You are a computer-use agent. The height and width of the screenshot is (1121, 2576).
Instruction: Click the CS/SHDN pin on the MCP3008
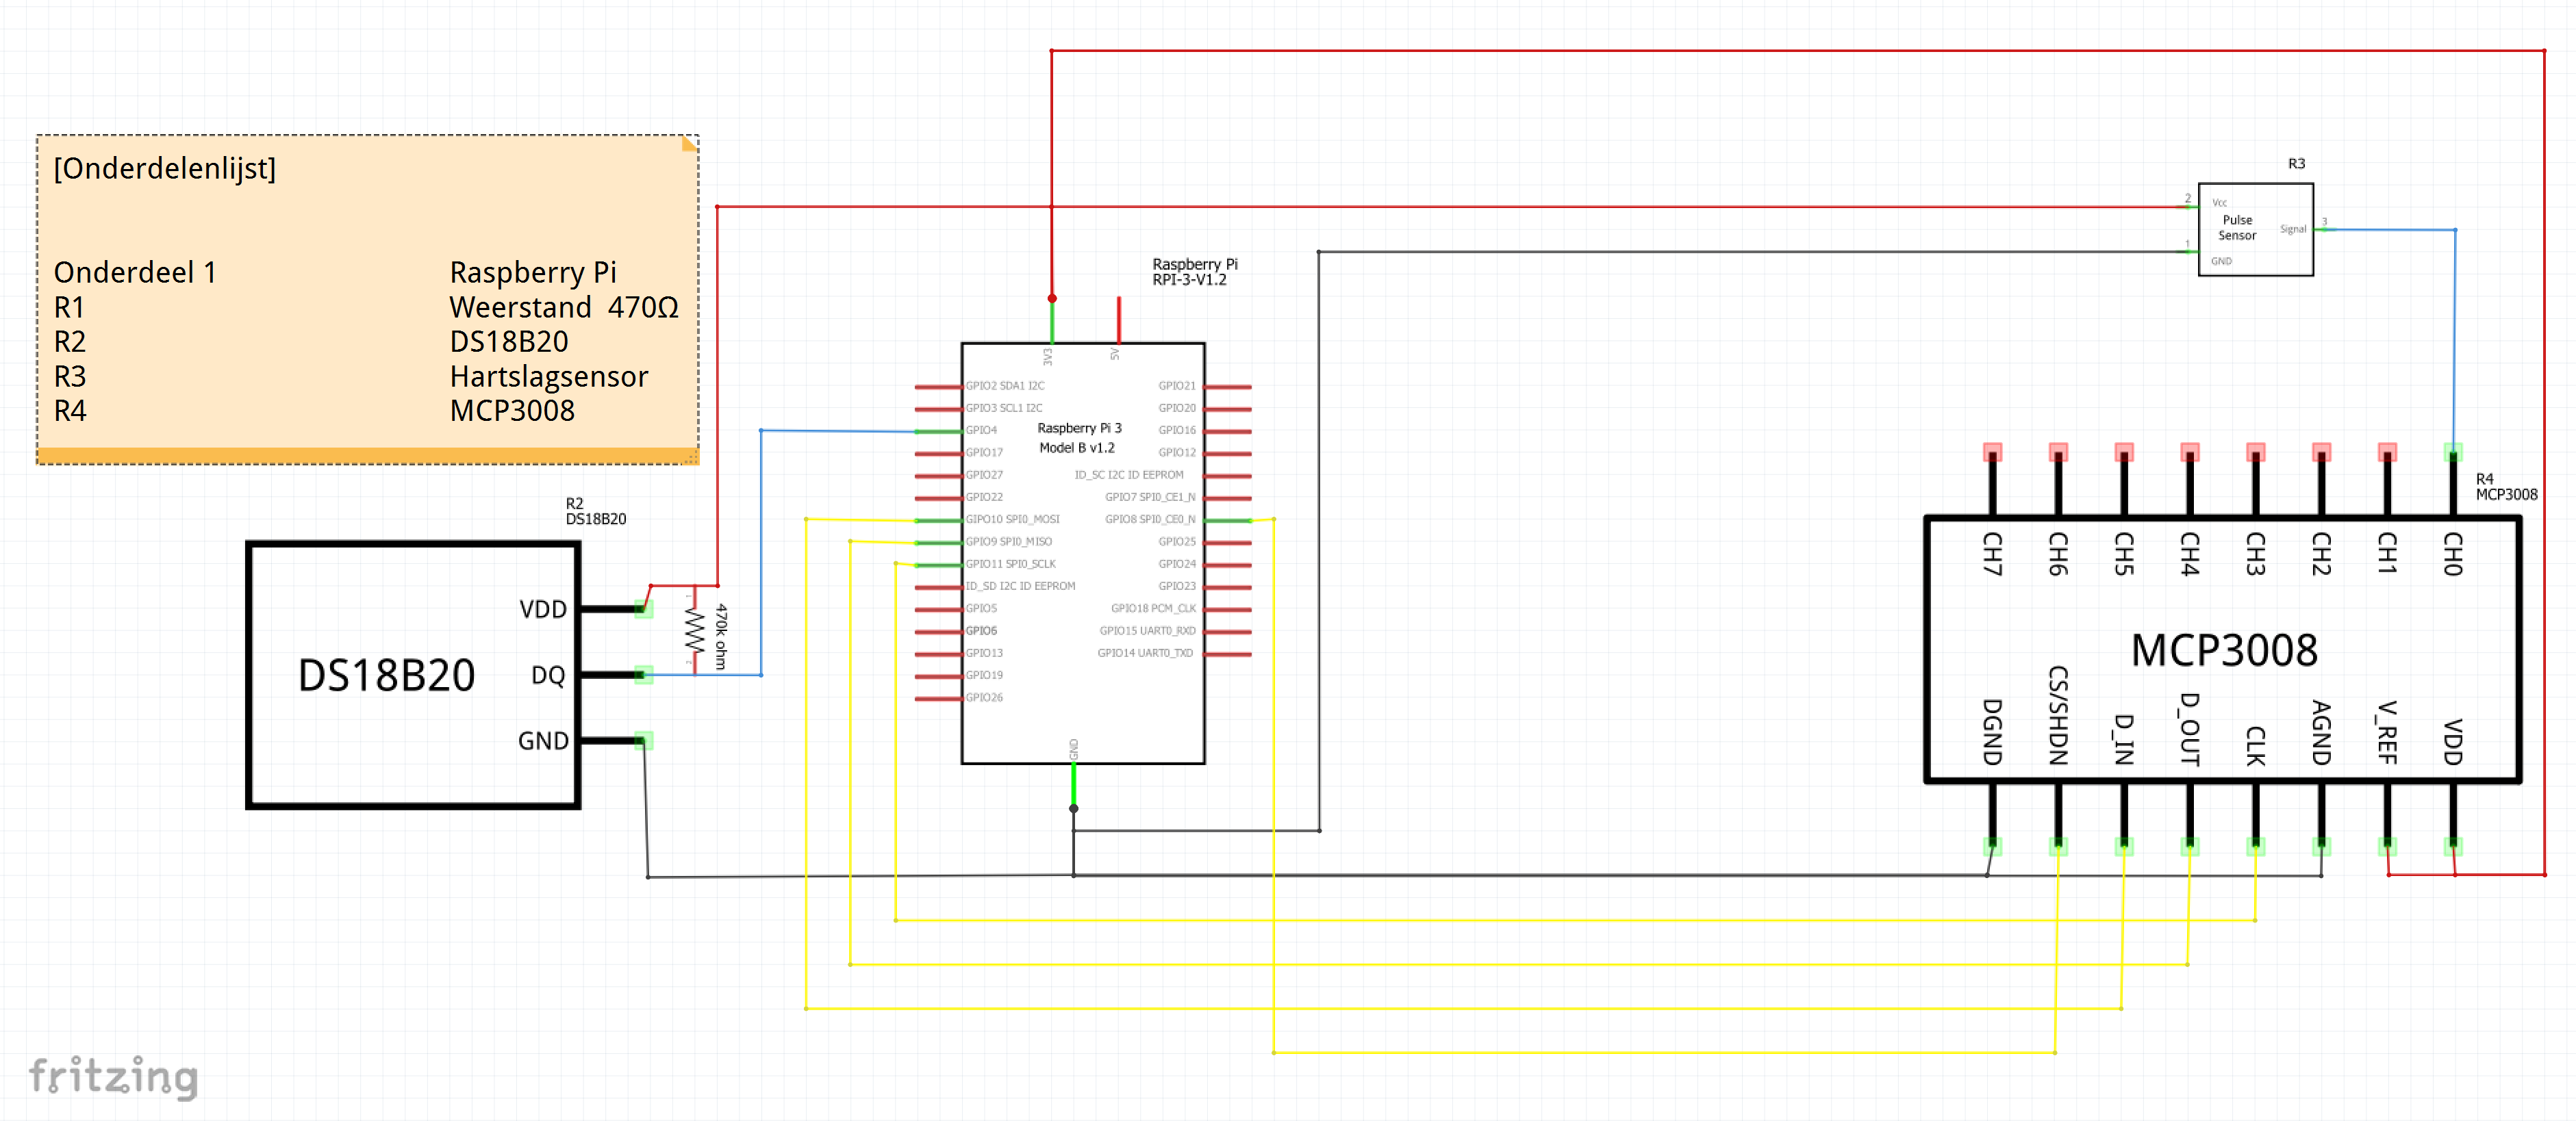point(2058,819)
